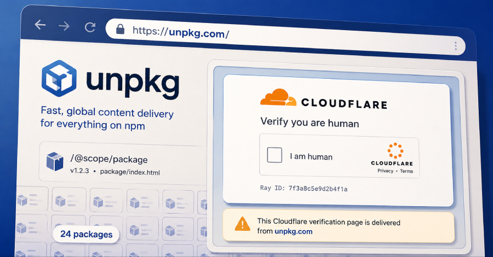
Task: Click the orange warning triangle icon
Action: click(x=243, y=224)
